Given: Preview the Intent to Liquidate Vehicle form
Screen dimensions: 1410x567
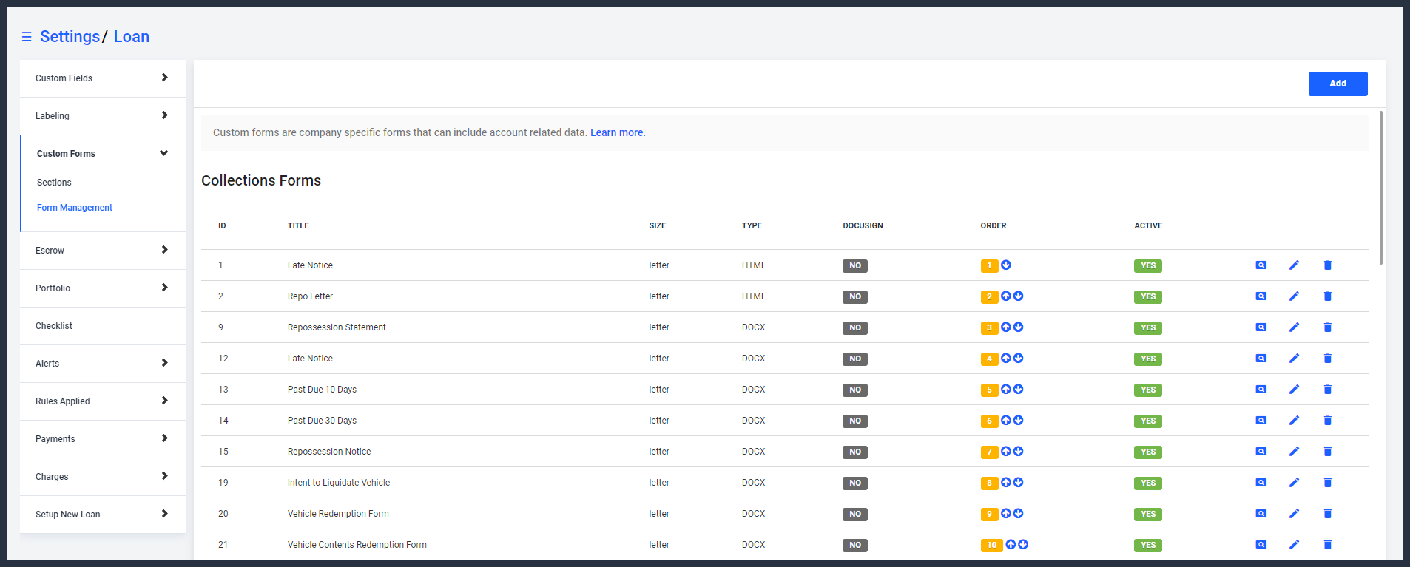Looking at the screenshot, I should (x=1261, y=483).
